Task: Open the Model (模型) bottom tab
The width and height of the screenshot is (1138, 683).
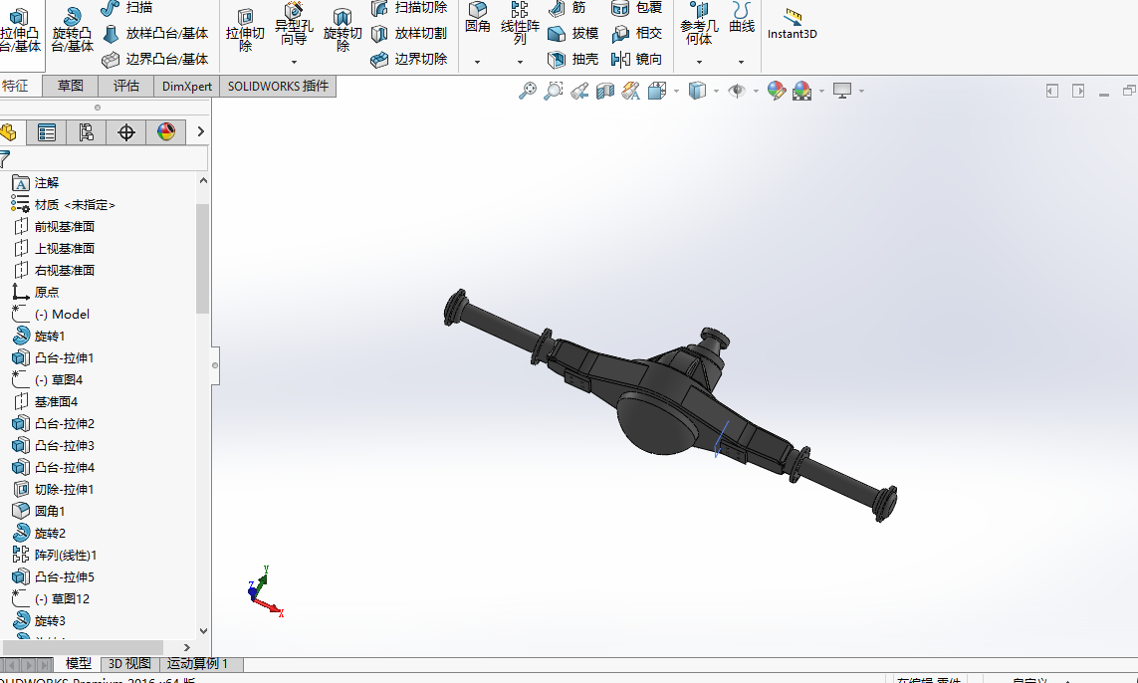Action: click(79, 663)
